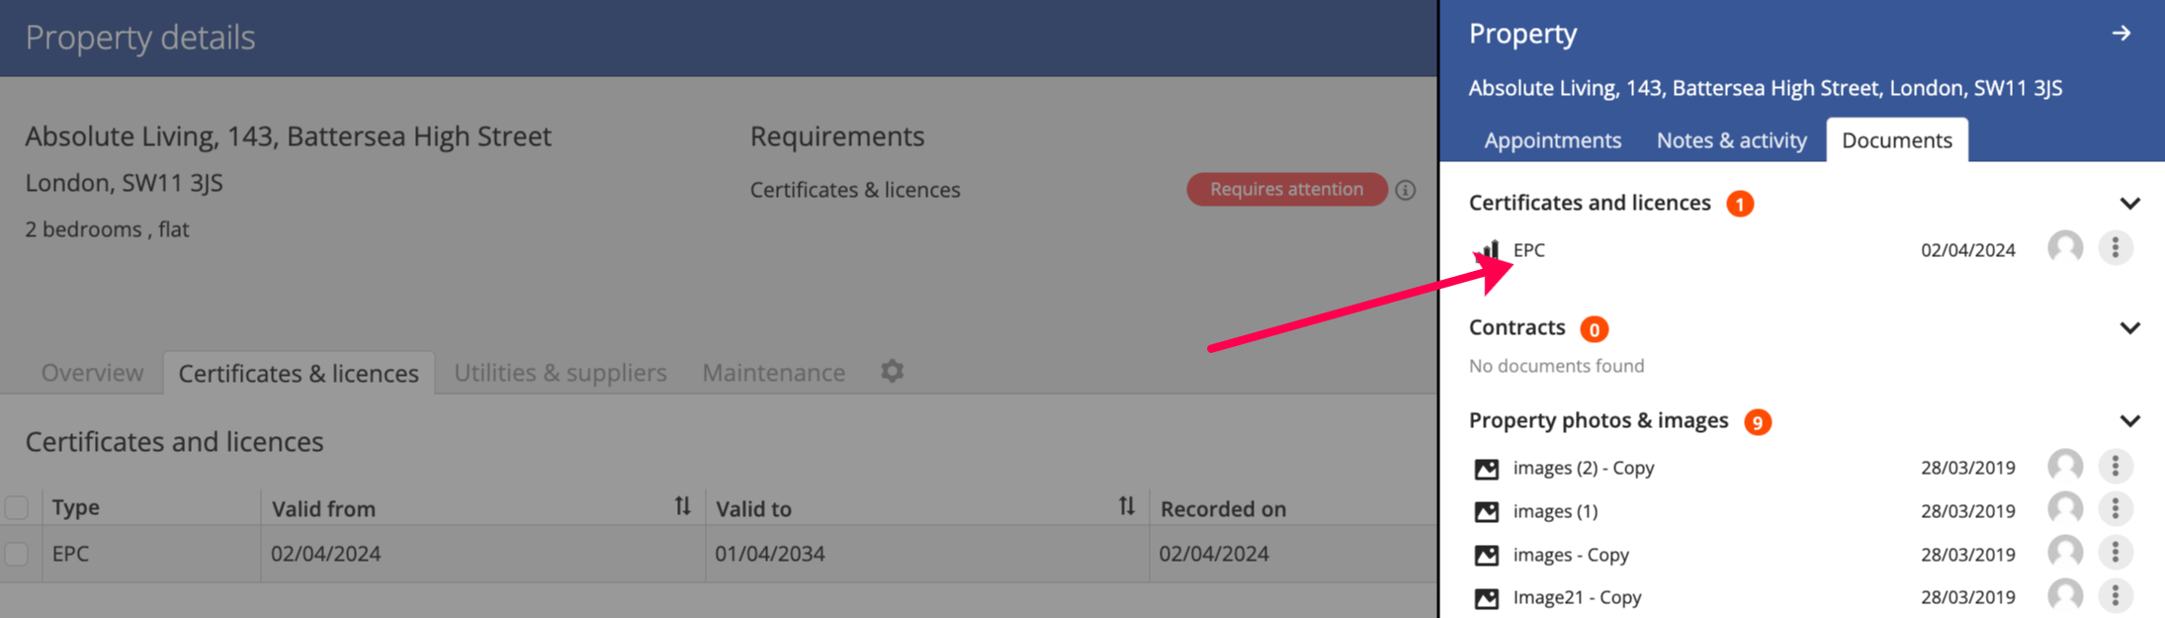This screenshot has width=2165, height=618.
Task: Click the 02/04/2024 date on EPC document row
Action: tap(1967, 250)
